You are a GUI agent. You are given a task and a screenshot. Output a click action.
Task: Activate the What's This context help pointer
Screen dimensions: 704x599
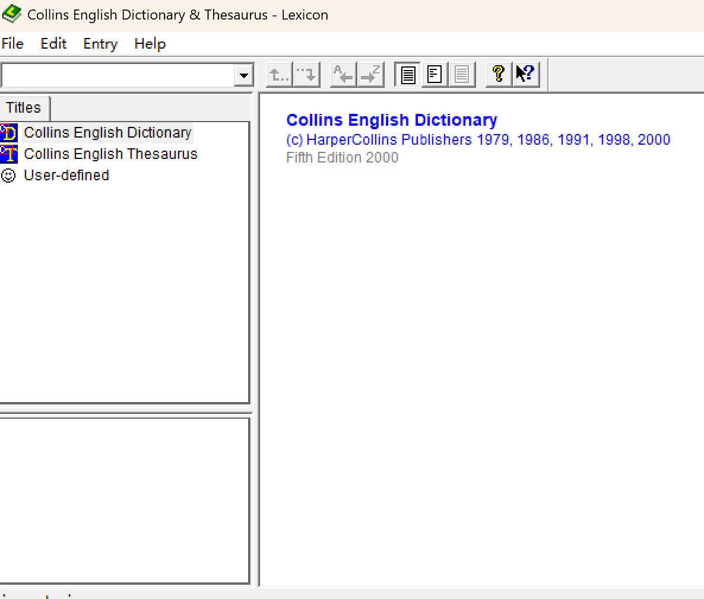tap(526, 75)
